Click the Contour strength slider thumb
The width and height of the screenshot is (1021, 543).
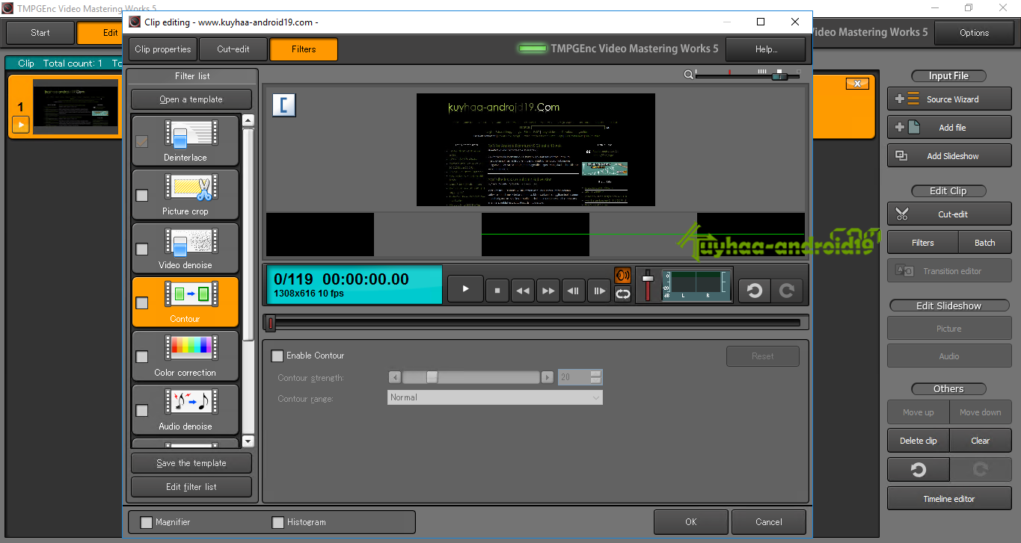[432, 377]
